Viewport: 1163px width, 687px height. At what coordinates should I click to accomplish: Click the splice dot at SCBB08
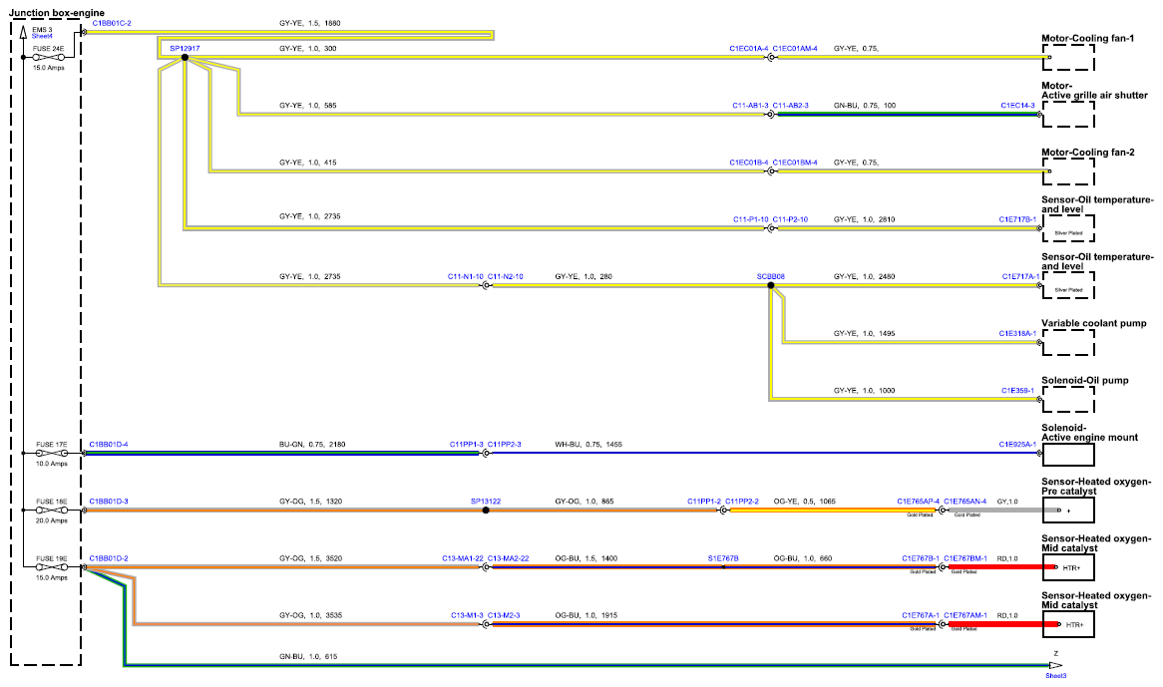(771, 285)
